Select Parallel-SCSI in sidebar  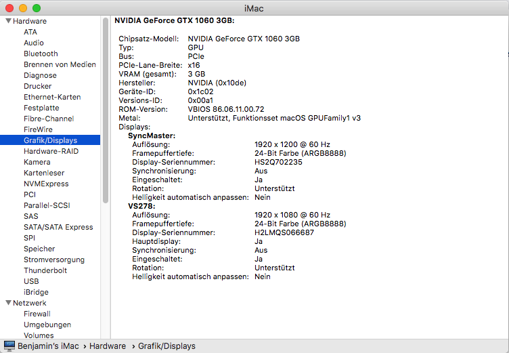pos(47,205)
